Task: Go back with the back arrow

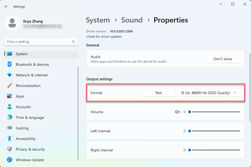Action: (x=6, y=6)
